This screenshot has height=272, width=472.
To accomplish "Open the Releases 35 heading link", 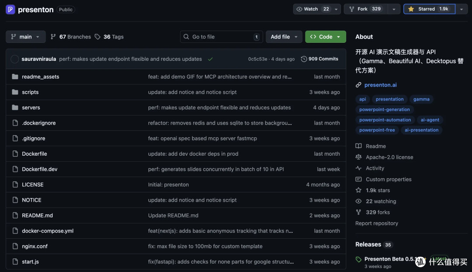I will 374,244.
